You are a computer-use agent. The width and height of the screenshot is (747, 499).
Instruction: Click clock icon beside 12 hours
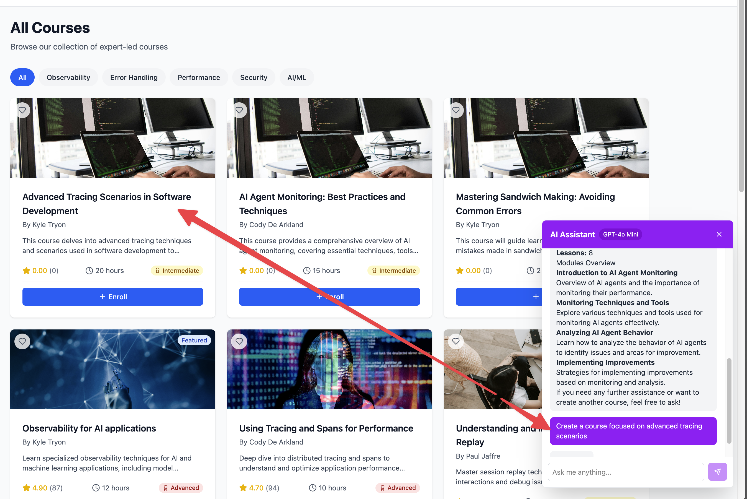point(96,488)
